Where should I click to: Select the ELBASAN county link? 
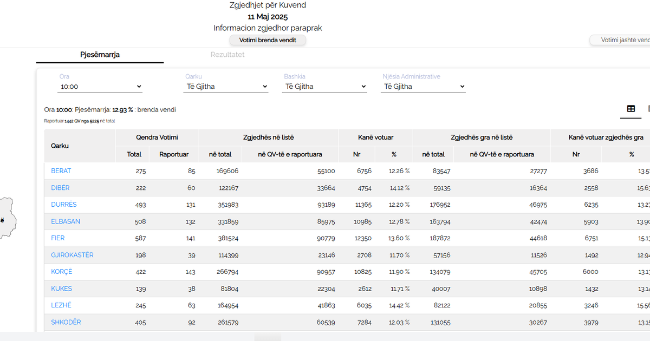click(x=64, y=221)
